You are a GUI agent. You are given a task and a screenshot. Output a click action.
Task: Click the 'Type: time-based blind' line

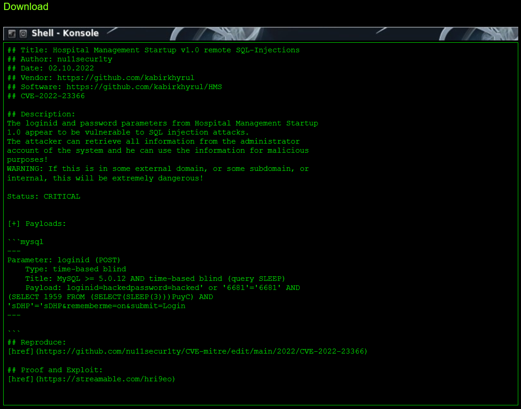[76, 269]
